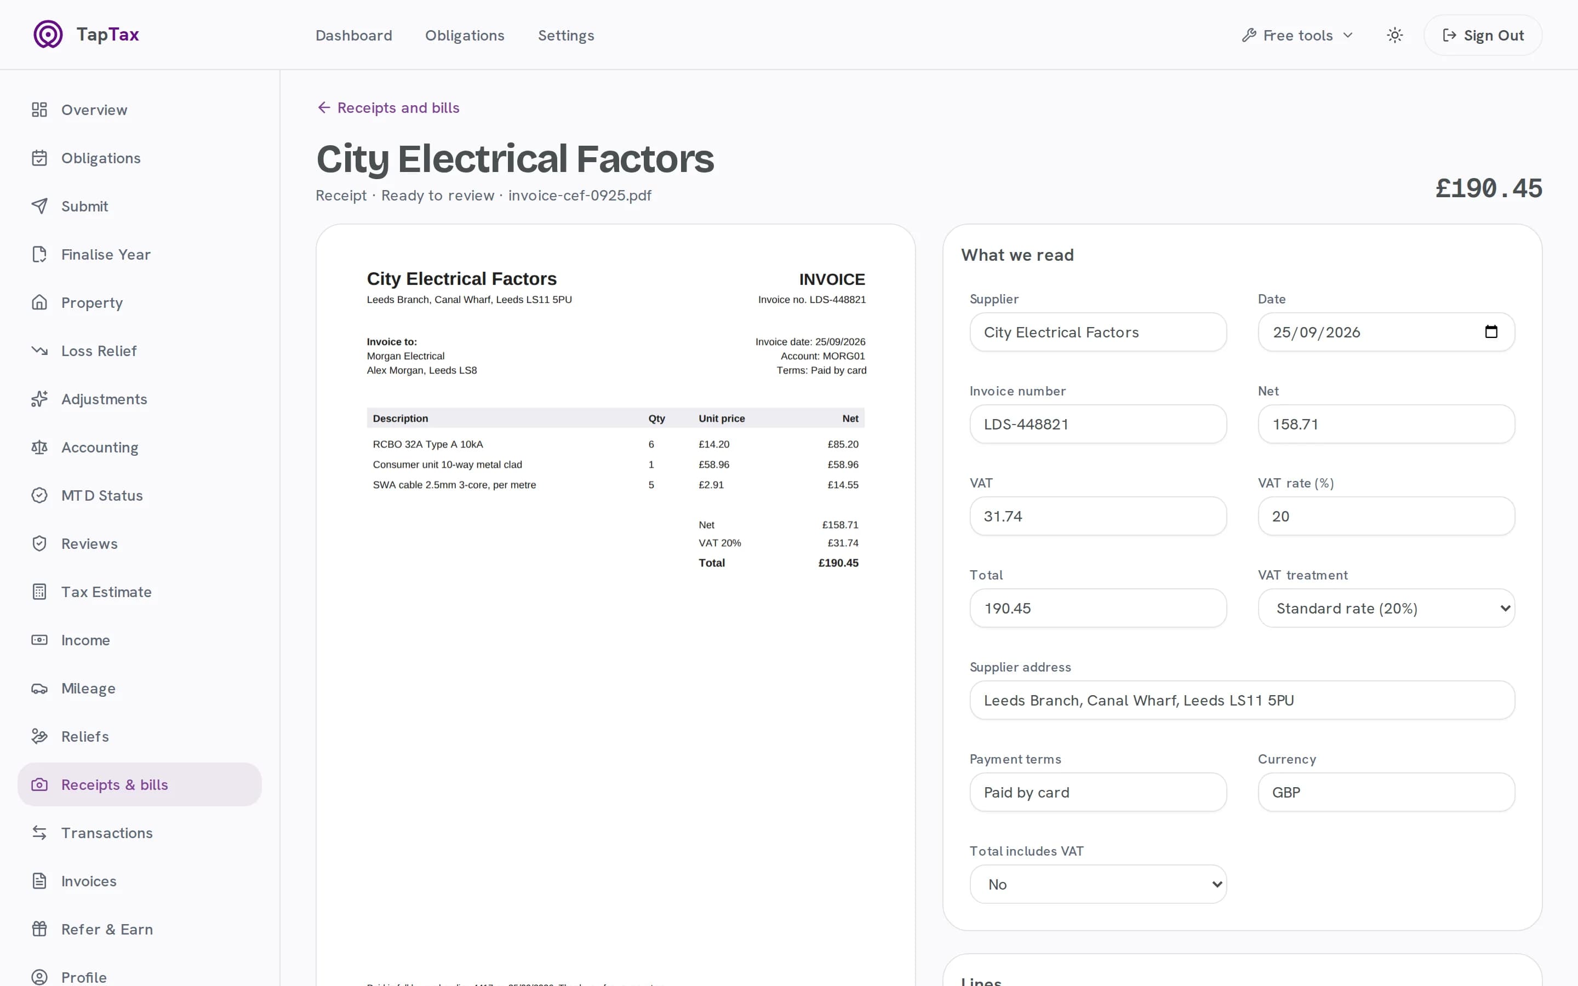Click the Tax Estimate calculator icon

coord(40,592)
